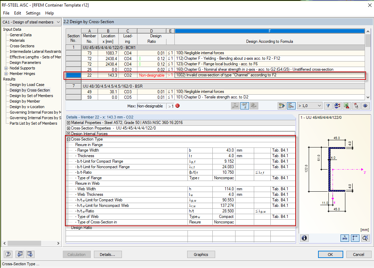Screen dimensions: 374x268
Task: Open cross-section info button
Action: (304, 238)
